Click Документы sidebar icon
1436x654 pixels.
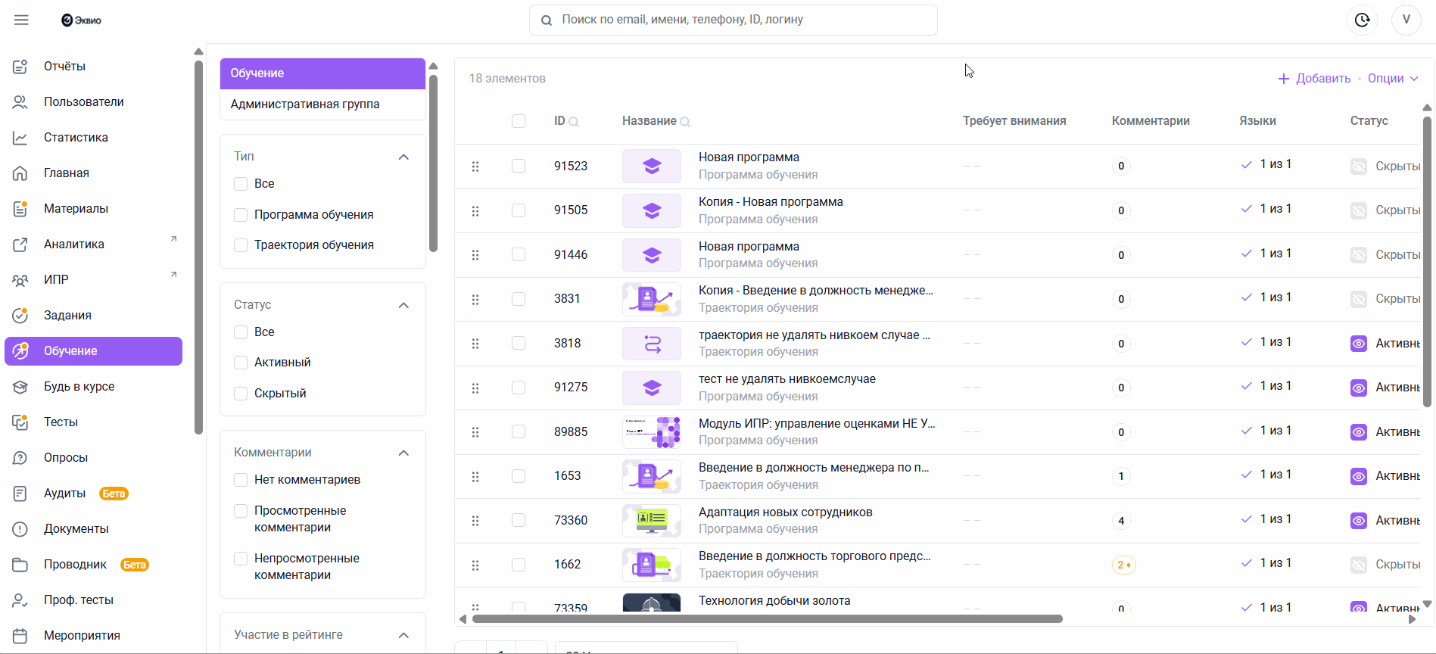[x=20, y=529]
